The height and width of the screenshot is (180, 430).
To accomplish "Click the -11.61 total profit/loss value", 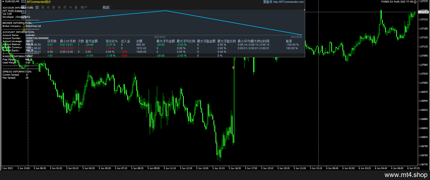I will [89, 56].
